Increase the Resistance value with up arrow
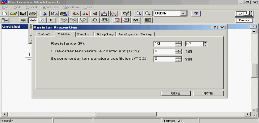 [x=178, y=42]
